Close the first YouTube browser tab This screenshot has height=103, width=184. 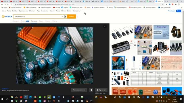(x=8, y=1)
